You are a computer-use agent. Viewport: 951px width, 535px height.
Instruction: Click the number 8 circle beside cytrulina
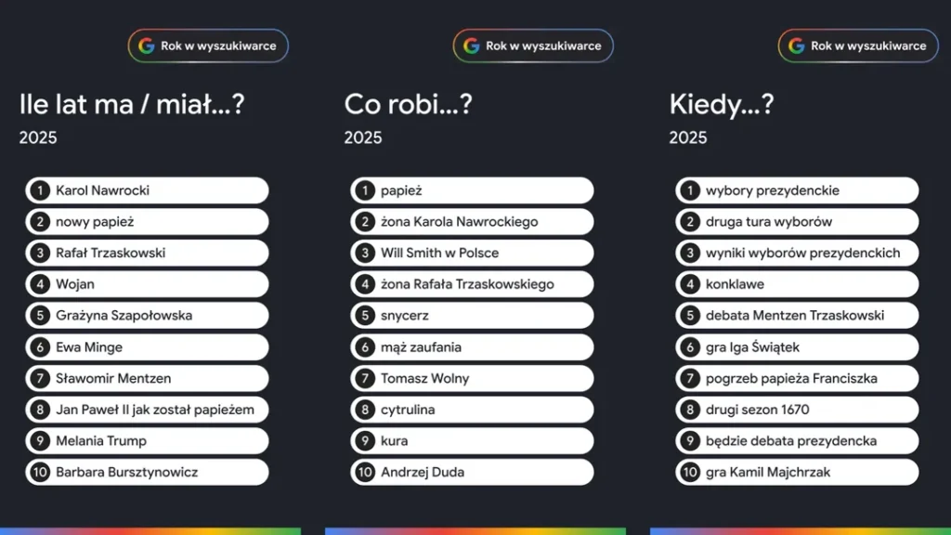click(364, 410)
